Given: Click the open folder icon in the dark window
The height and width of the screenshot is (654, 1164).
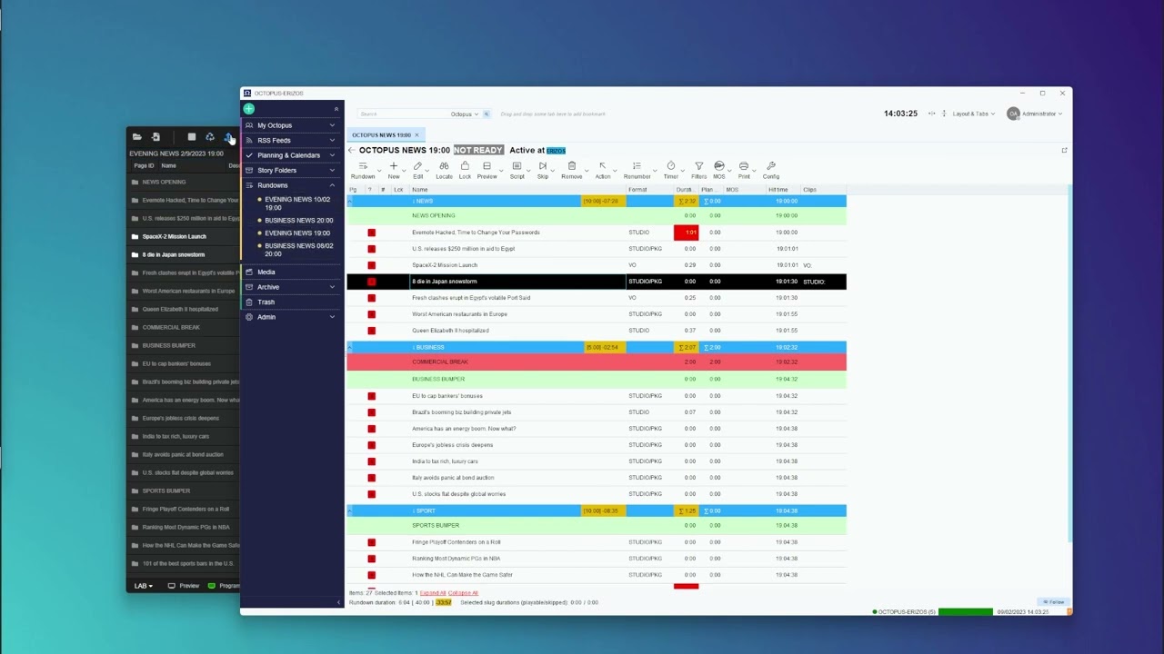Looking at the screenshot, I should point(136,137).
